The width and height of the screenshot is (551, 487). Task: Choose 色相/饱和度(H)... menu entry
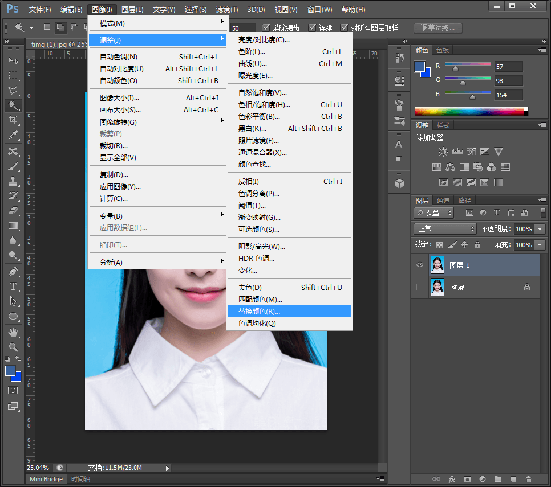[x=289, y=105]
